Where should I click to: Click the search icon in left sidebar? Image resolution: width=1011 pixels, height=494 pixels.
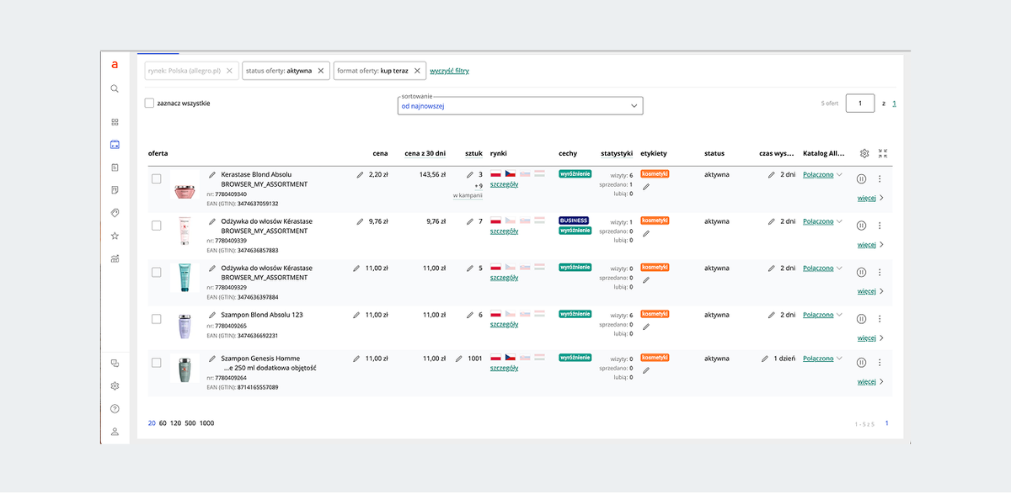click(x=115, y=88)
